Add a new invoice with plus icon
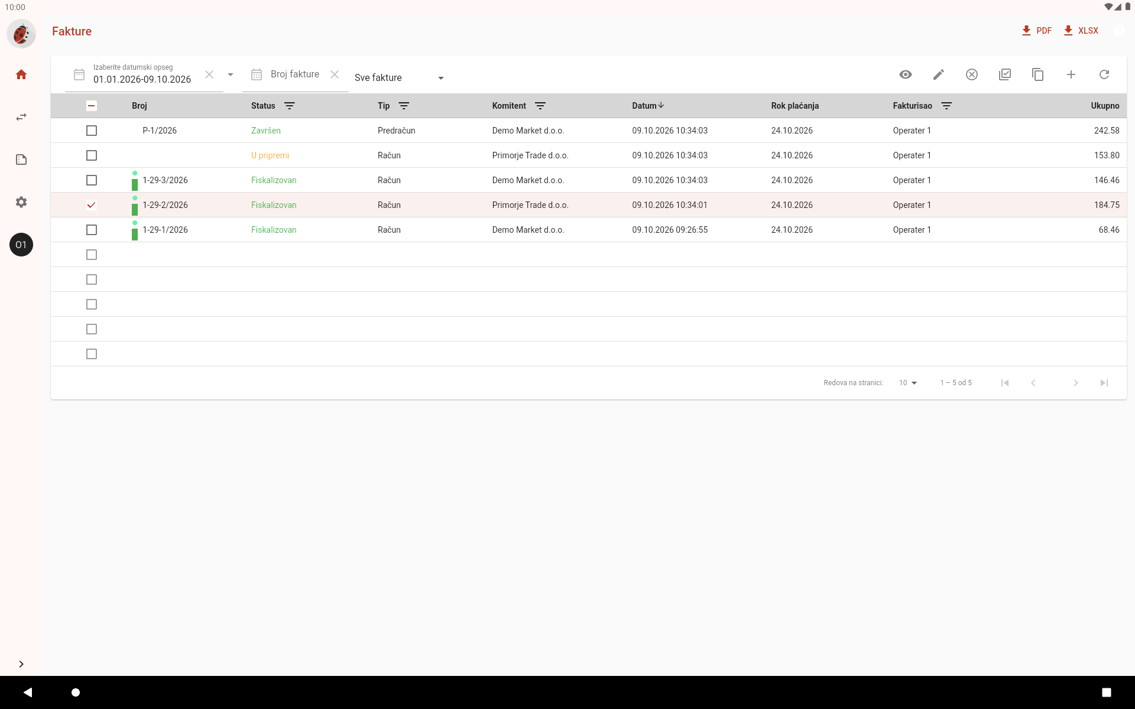Viewport: 1135px width, 709px height. point(1071,74)
